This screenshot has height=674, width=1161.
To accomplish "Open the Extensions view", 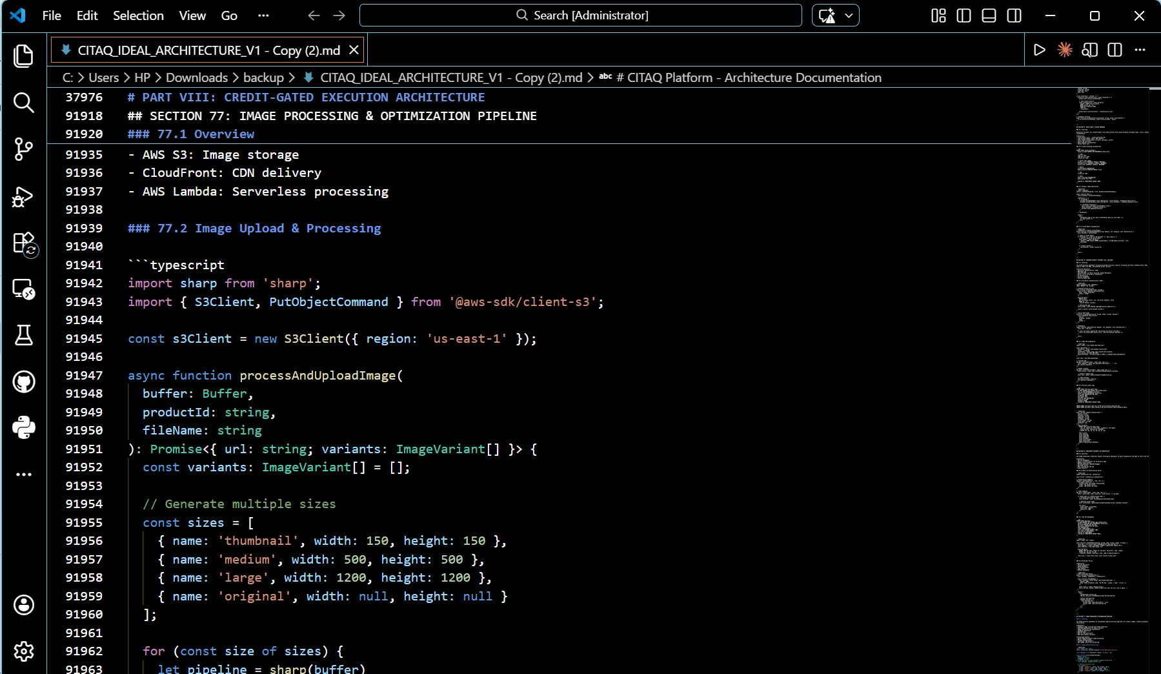I will click(24, 243).
